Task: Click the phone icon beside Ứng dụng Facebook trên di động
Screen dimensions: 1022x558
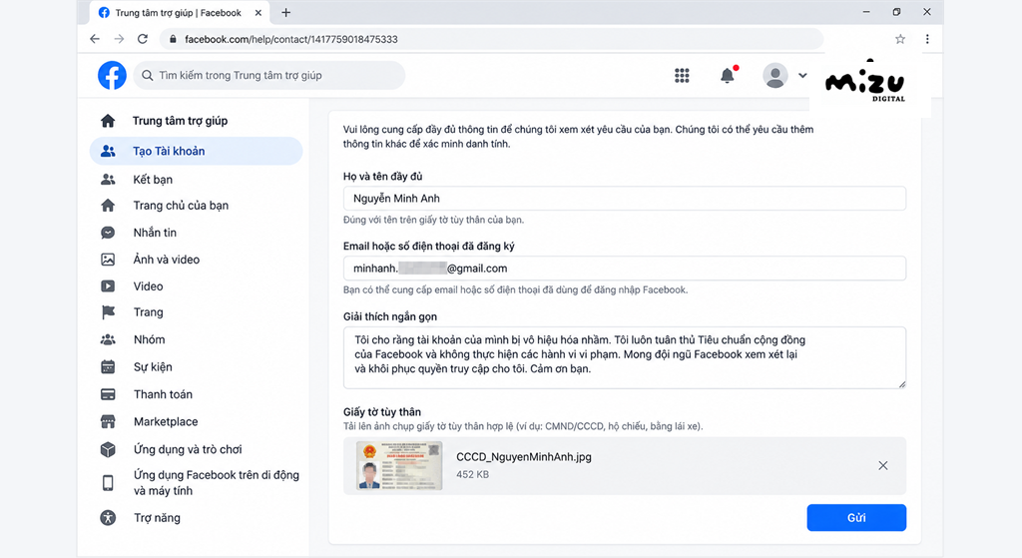Action: pos(108,483)
